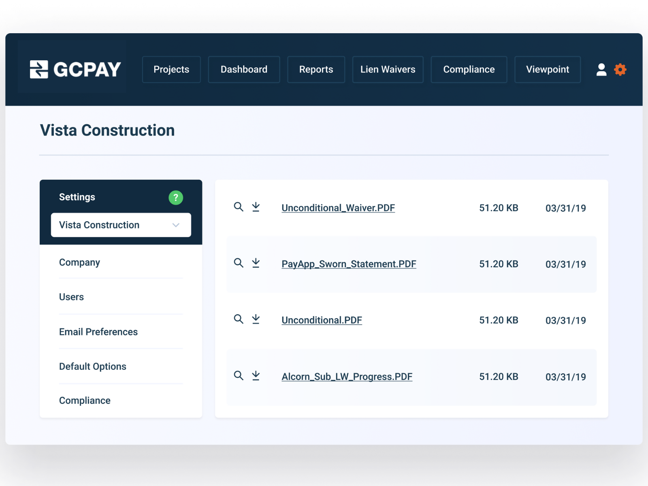Click the green help question mark
The height and width of the screenshot is (486, 648).
176,198
